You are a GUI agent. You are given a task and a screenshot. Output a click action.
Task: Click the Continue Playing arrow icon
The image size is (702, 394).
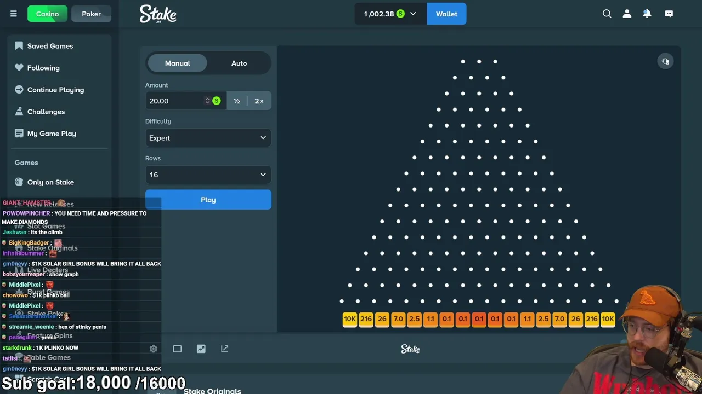(x=19, y=90)
